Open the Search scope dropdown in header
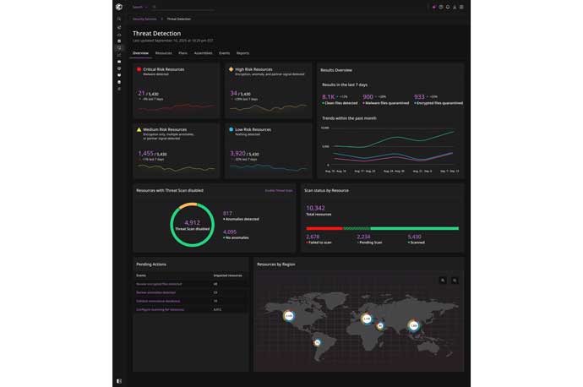 (139, 7)
